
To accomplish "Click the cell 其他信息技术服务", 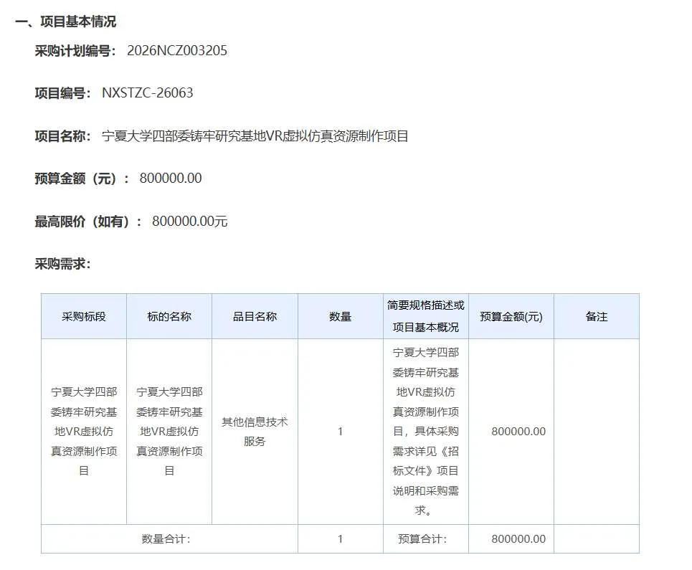I will 255,432.
